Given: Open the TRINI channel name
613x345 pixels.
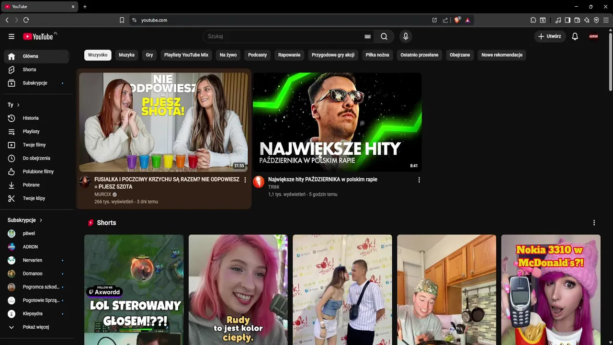Looking at the screenshot, I should (x=273, y=187).
